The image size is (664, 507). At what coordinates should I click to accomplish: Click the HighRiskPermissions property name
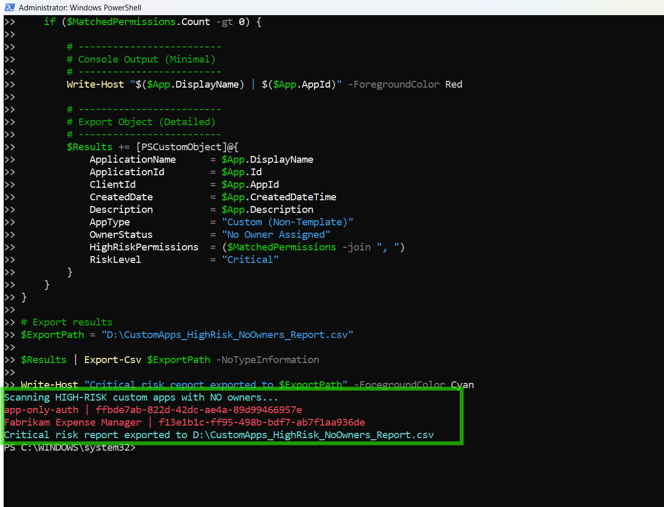point(144,247)
